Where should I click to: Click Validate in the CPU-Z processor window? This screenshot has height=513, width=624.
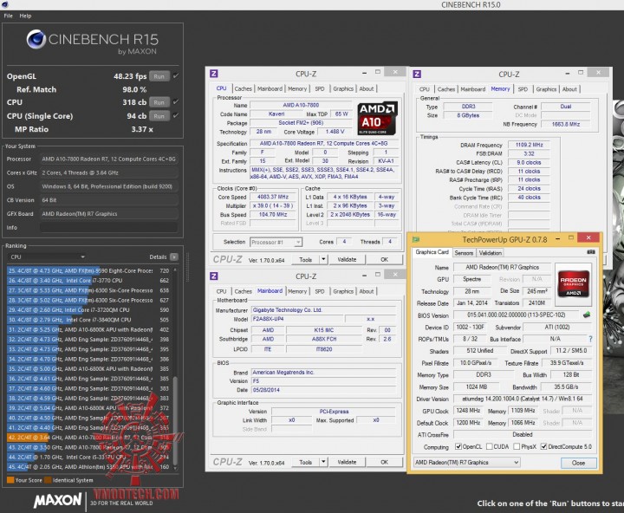point(347,259)
